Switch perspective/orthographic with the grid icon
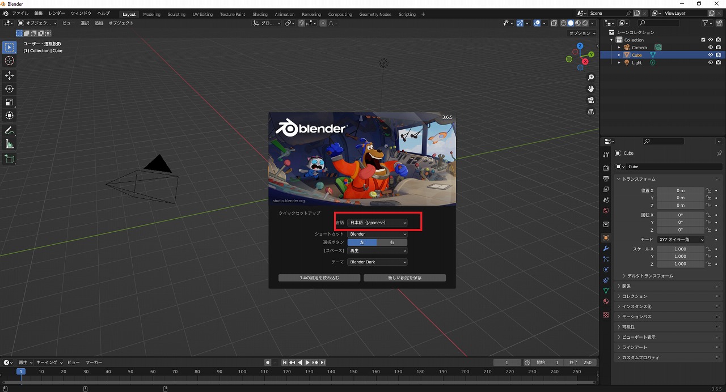Image resolution: width=726 pixels, height=392 pixels. (x=591, y=112)
